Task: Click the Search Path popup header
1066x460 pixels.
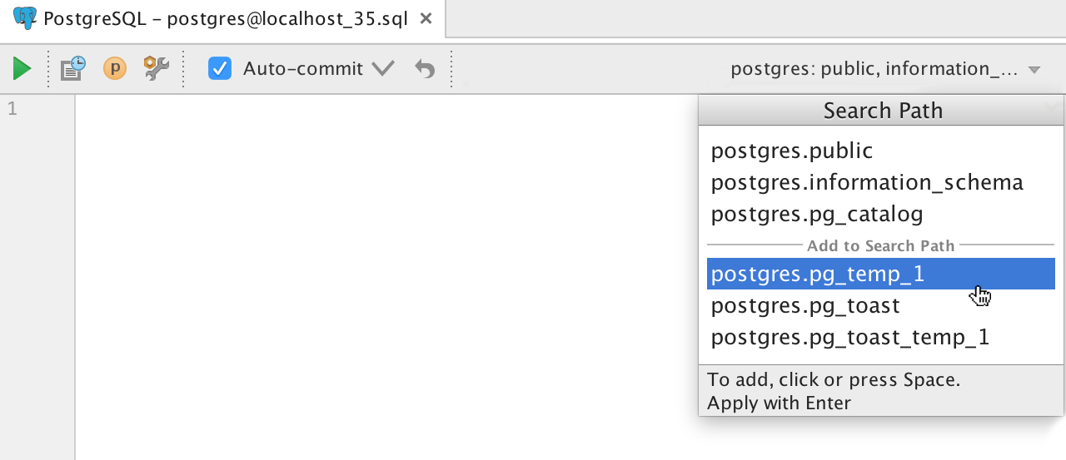Action: pos(882,111)
